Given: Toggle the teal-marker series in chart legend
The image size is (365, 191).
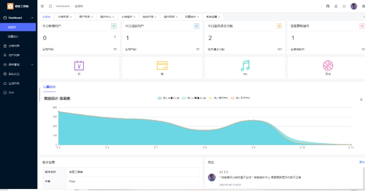Looking at the screenshot, I should (x=194, y=98).
